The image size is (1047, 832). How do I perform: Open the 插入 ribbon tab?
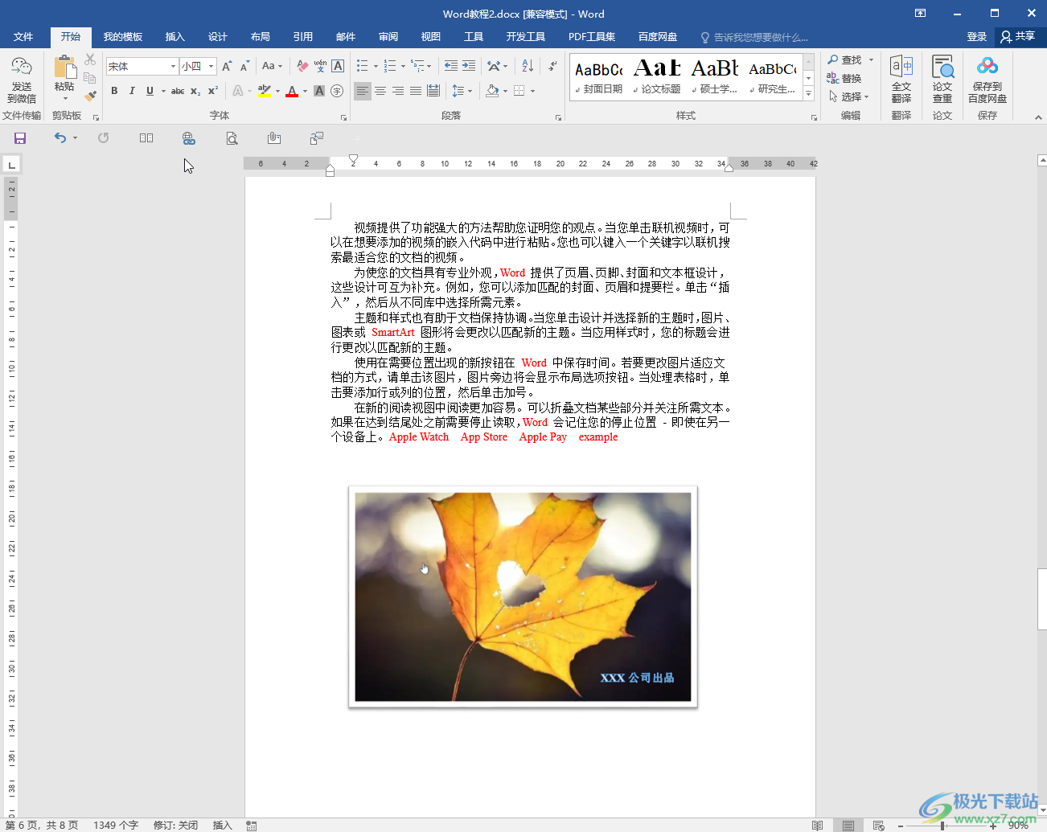pyautogui.click(x=174, y=37)
